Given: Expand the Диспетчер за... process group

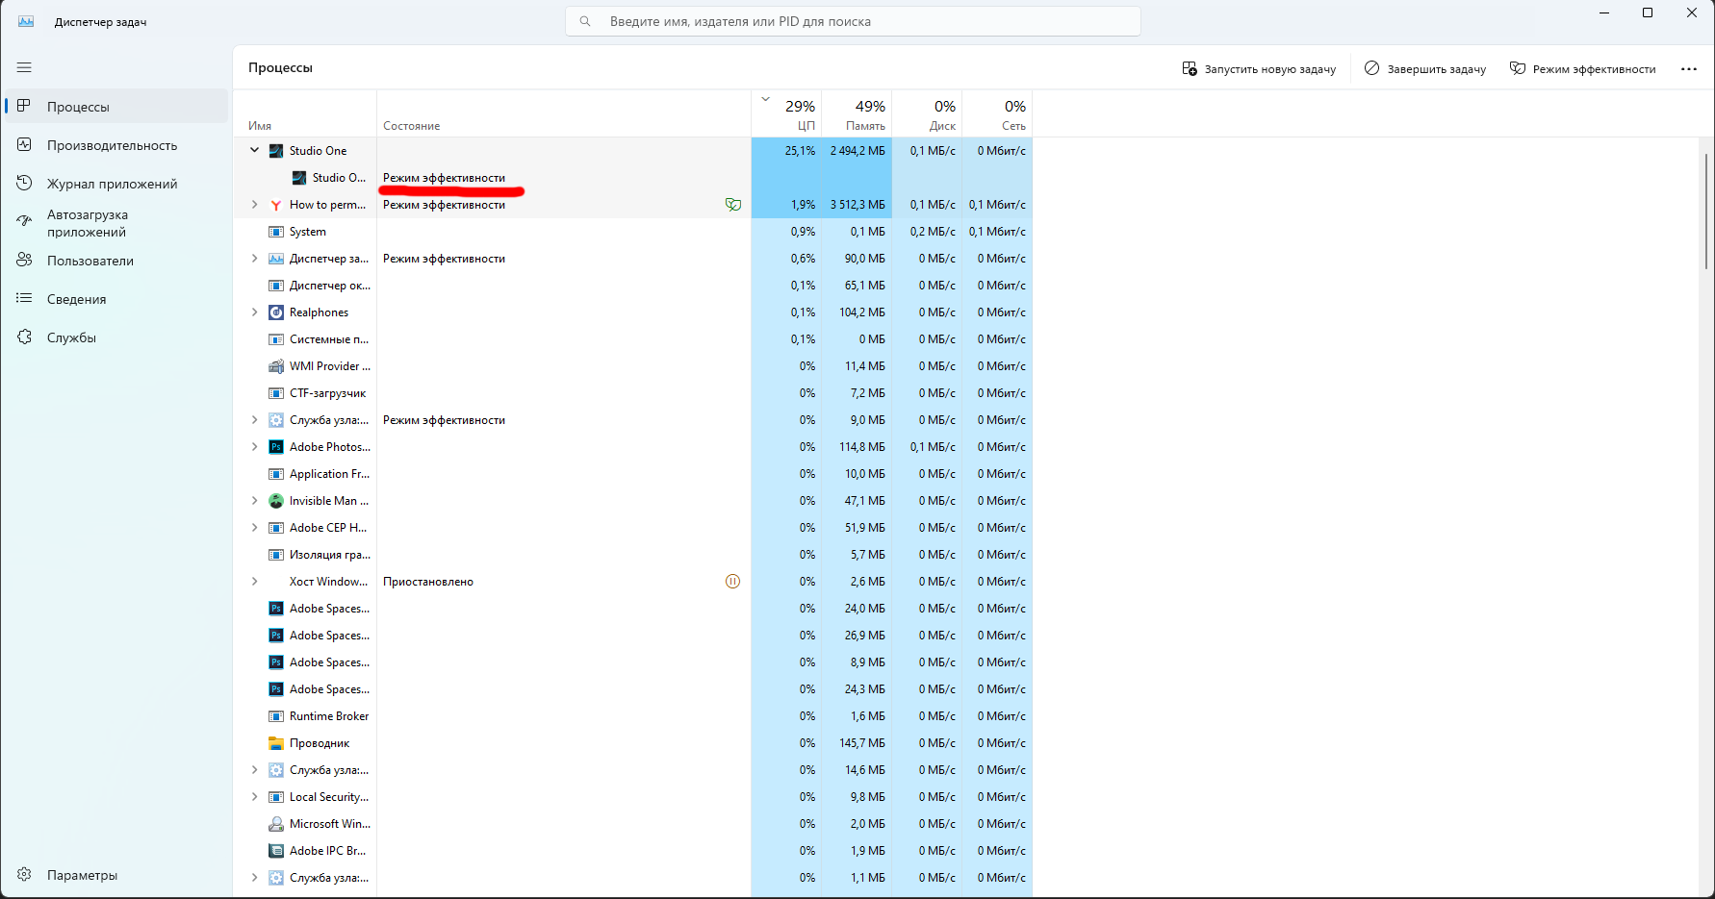Looking at the screenshot, I should (x=254, y=259).
